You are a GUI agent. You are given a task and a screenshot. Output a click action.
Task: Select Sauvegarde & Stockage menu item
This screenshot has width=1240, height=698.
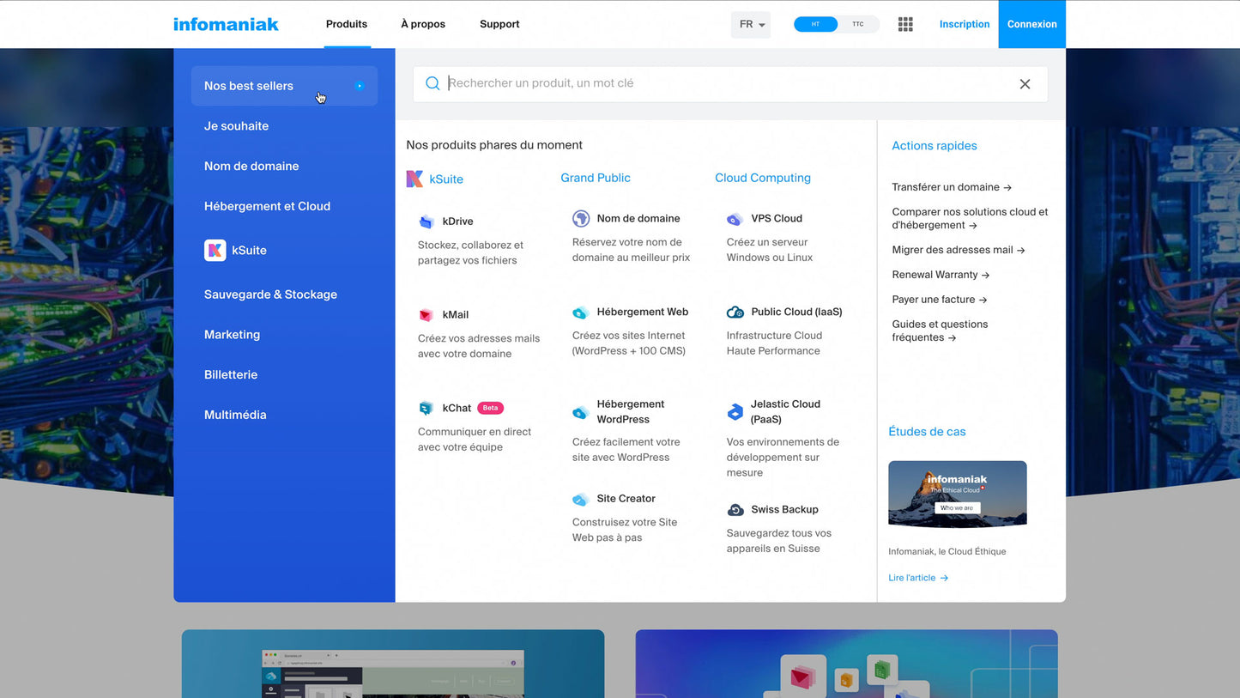tap(270, 294)
